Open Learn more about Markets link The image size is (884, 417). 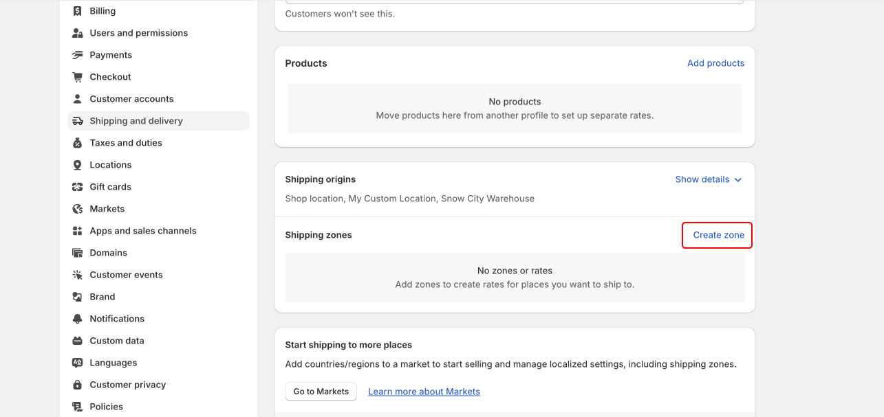pyautogui.click(x=424, y=392)
